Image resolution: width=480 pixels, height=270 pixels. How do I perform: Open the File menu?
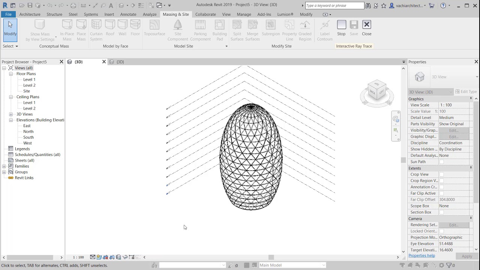[8, 14]
